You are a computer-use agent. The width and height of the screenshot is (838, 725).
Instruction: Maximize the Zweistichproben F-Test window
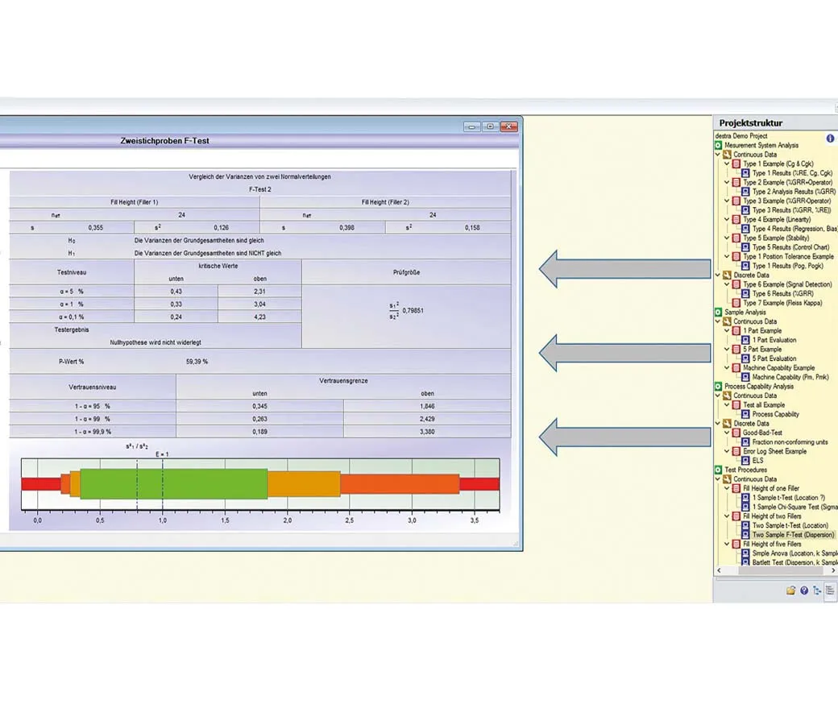point(490,126)
